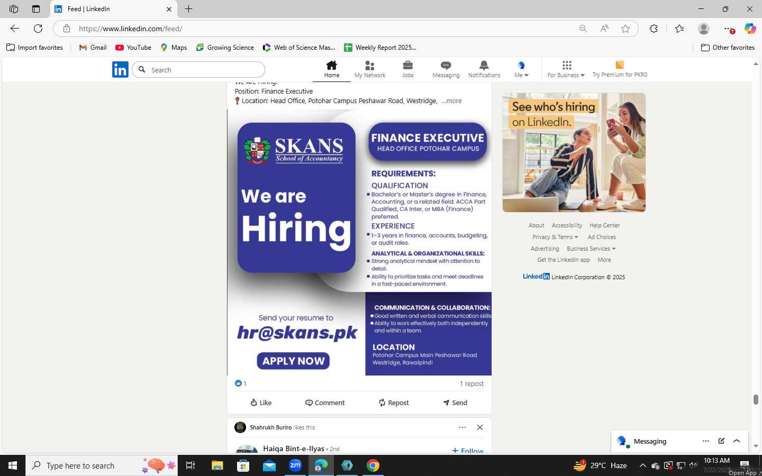Open Growing Science bookmark

pos(225,48)
